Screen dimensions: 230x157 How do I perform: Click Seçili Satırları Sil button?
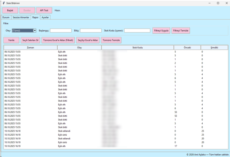[x=30, y=40]
